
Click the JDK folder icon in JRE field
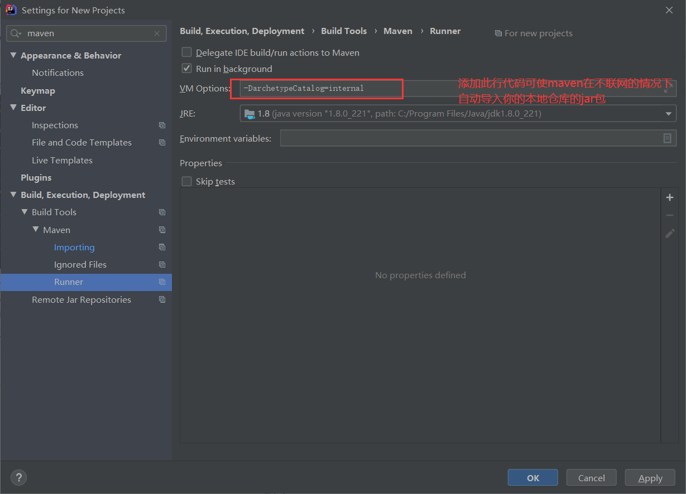(250, 114)
